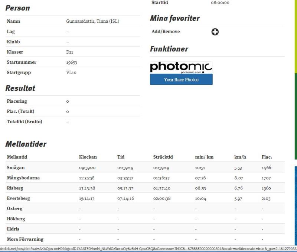
Task: Click the km/h column header
Action: point(240,157)
